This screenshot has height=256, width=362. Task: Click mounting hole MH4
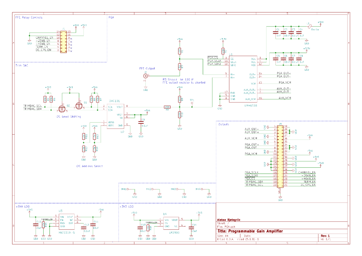[202, 189]
